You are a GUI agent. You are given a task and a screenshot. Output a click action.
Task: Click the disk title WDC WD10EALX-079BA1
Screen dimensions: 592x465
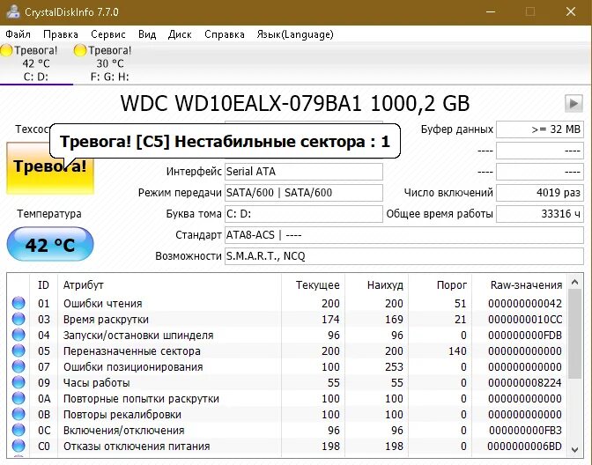[241, 103]
